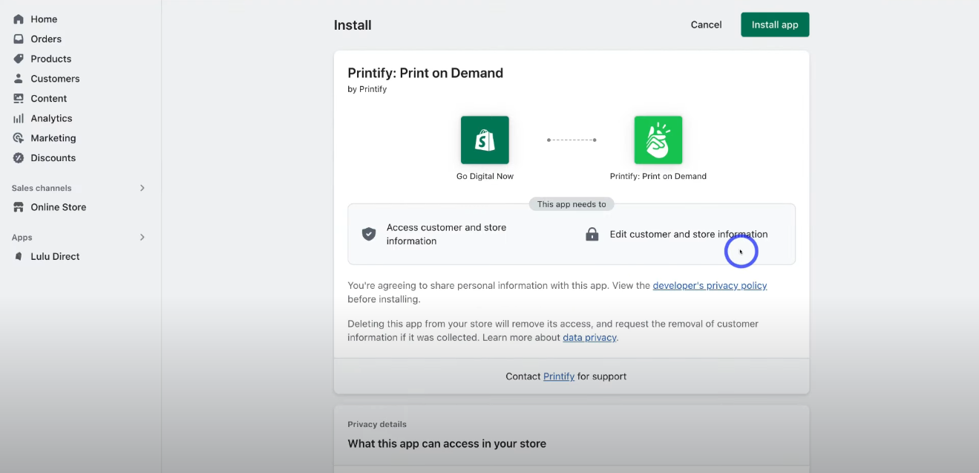Click the Lulu Direct app icon
This screenshot has height=473, width=979.
19,256
